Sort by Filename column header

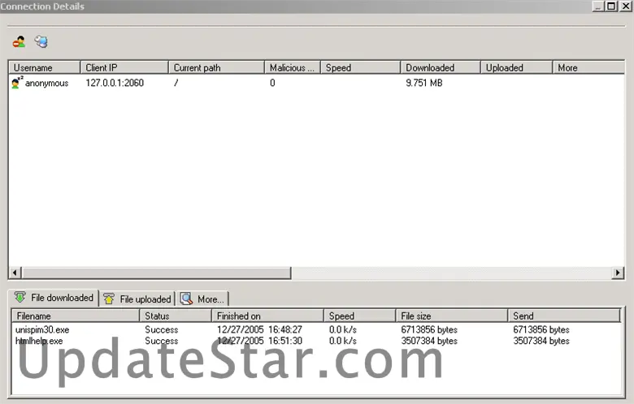[76, 316]
